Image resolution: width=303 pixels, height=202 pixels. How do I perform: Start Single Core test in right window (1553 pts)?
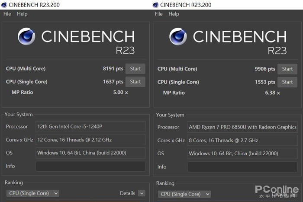[x=287, y=82]
